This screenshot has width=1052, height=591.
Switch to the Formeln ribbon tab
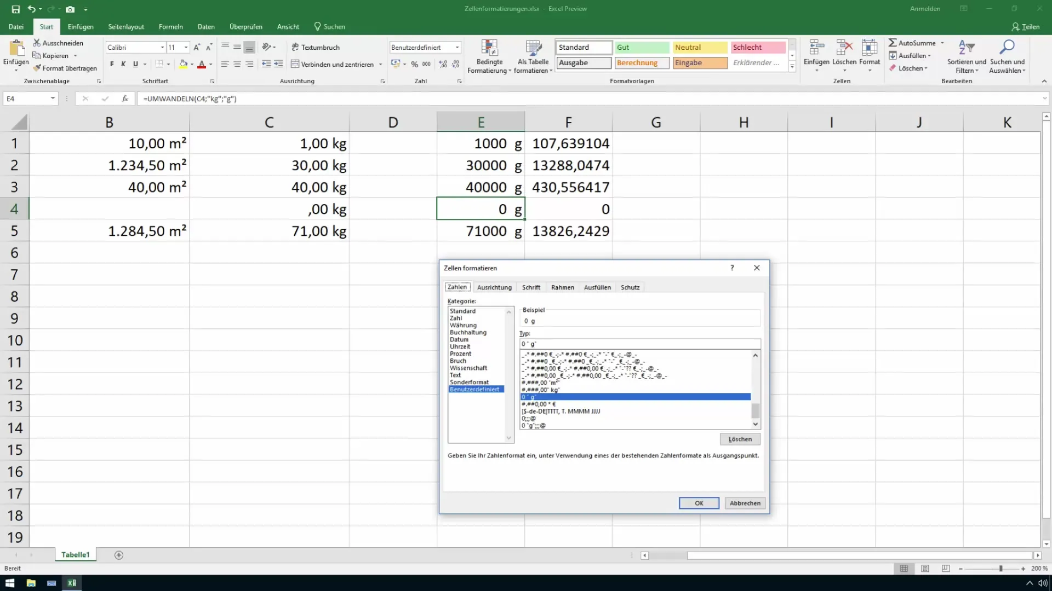point(170,27)
